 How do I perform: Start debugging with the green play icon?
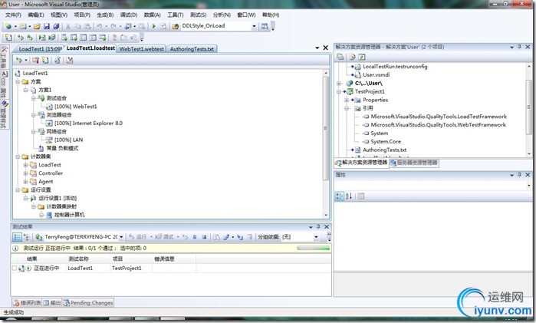coord(154,26)
